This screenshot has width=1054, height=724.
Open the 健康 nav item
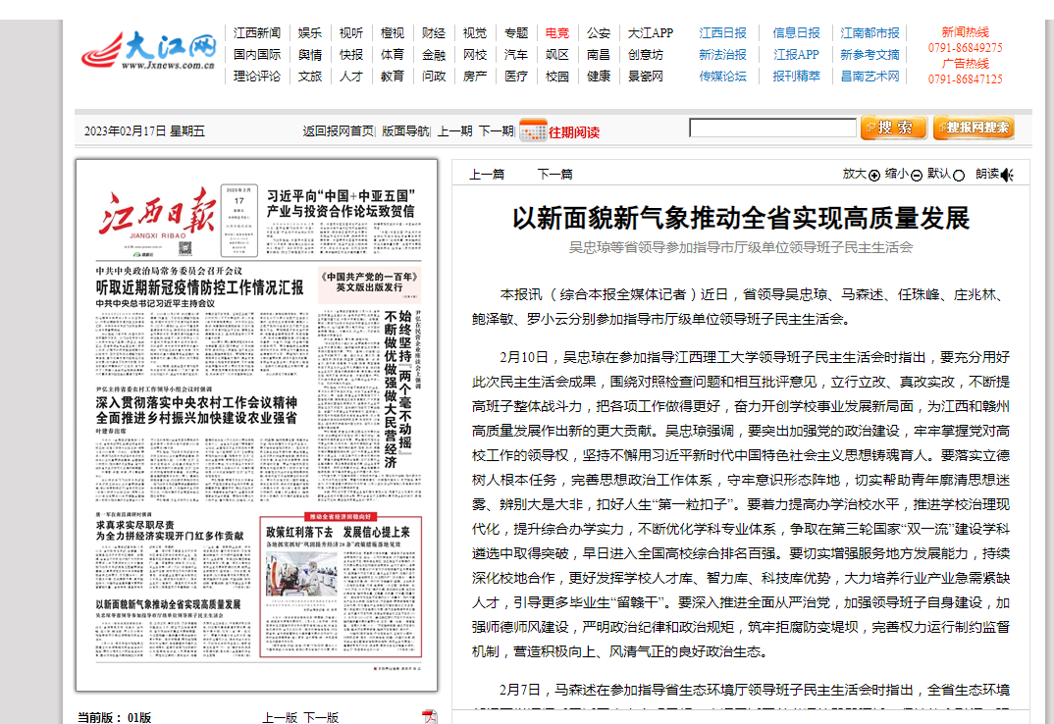tap(599, 76)
